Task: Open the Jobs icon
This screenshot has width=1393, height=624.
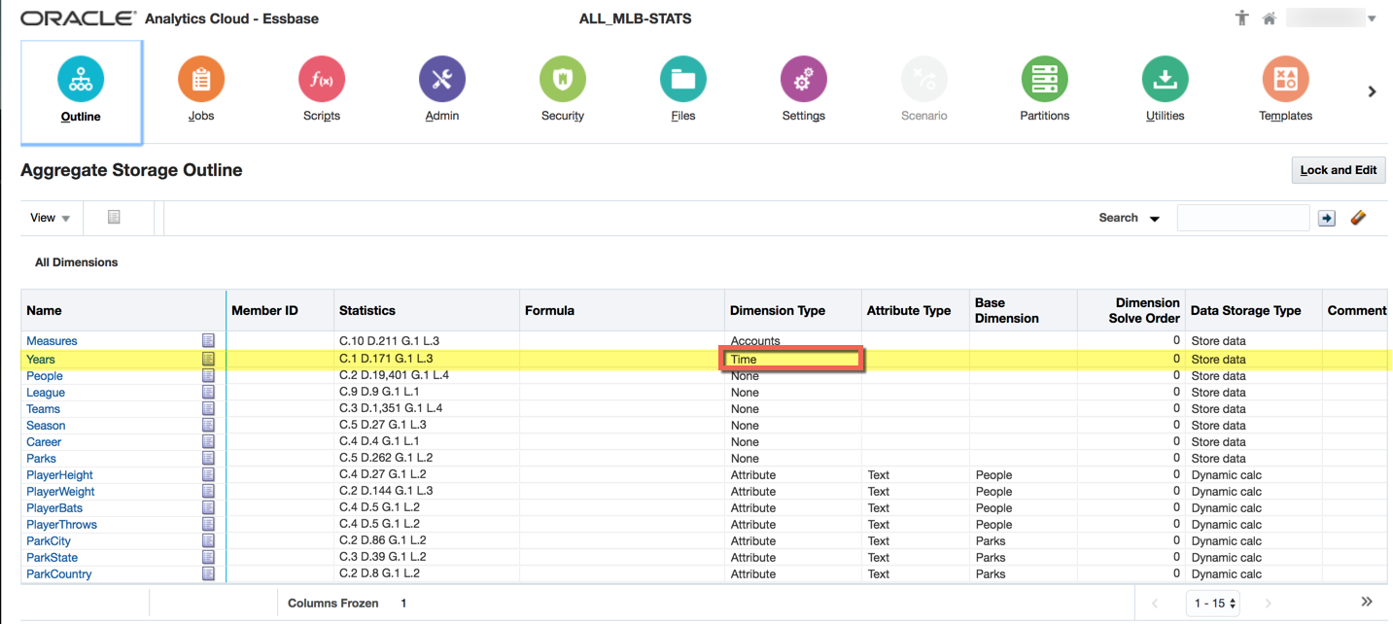Action: point(201,80)
